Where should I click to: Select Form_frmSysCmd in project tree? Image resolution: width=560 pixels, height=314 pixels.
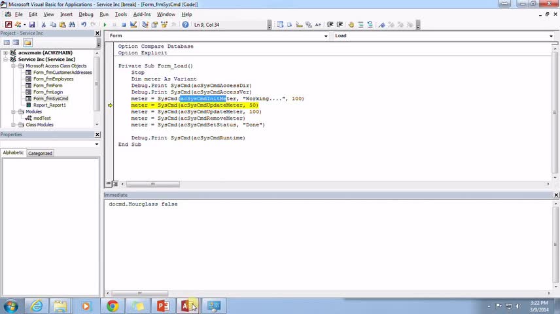[51, 99]
